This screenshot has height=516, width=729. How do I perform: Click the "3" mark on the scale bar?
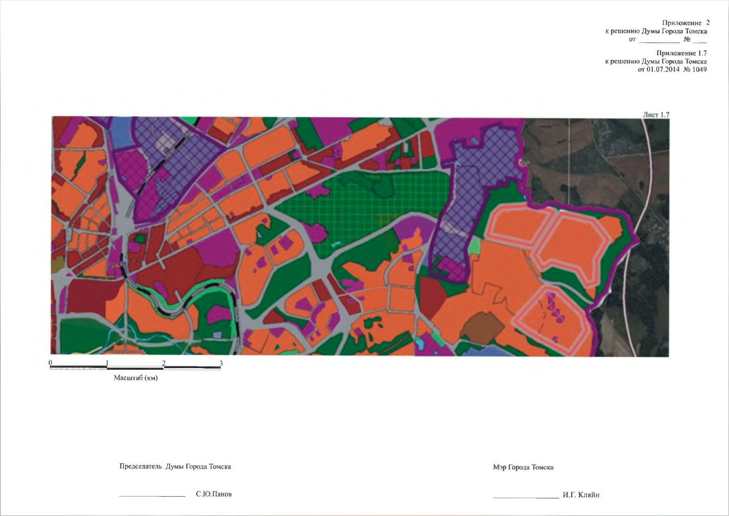pos(221,363)
